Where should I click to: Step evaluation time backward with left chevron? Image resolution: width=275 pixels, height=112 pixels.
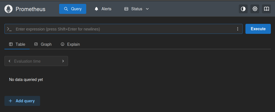9,61
